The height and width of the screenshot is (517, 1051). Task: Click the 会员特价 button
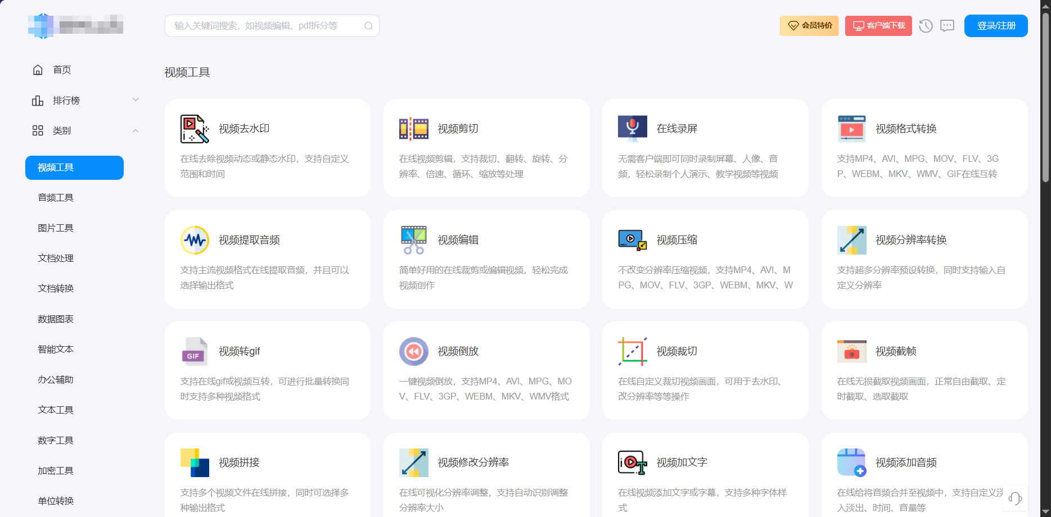809,26
